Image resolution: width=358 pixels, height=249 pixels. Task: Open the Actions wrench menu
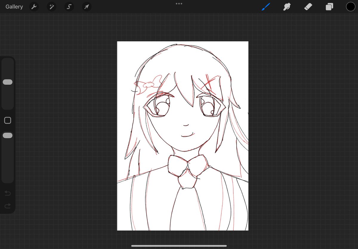point(34,7)
